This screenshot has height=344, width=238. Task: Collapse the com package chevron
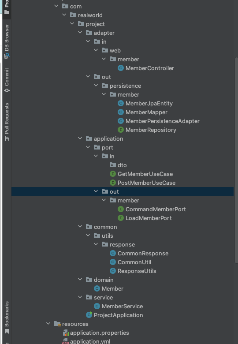pos(56,6)
